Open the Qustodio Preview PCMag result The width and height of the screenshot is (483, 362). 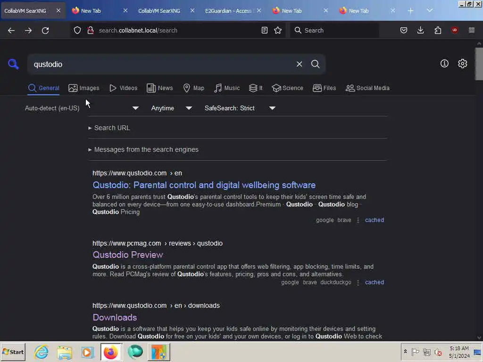coord(127,255)
